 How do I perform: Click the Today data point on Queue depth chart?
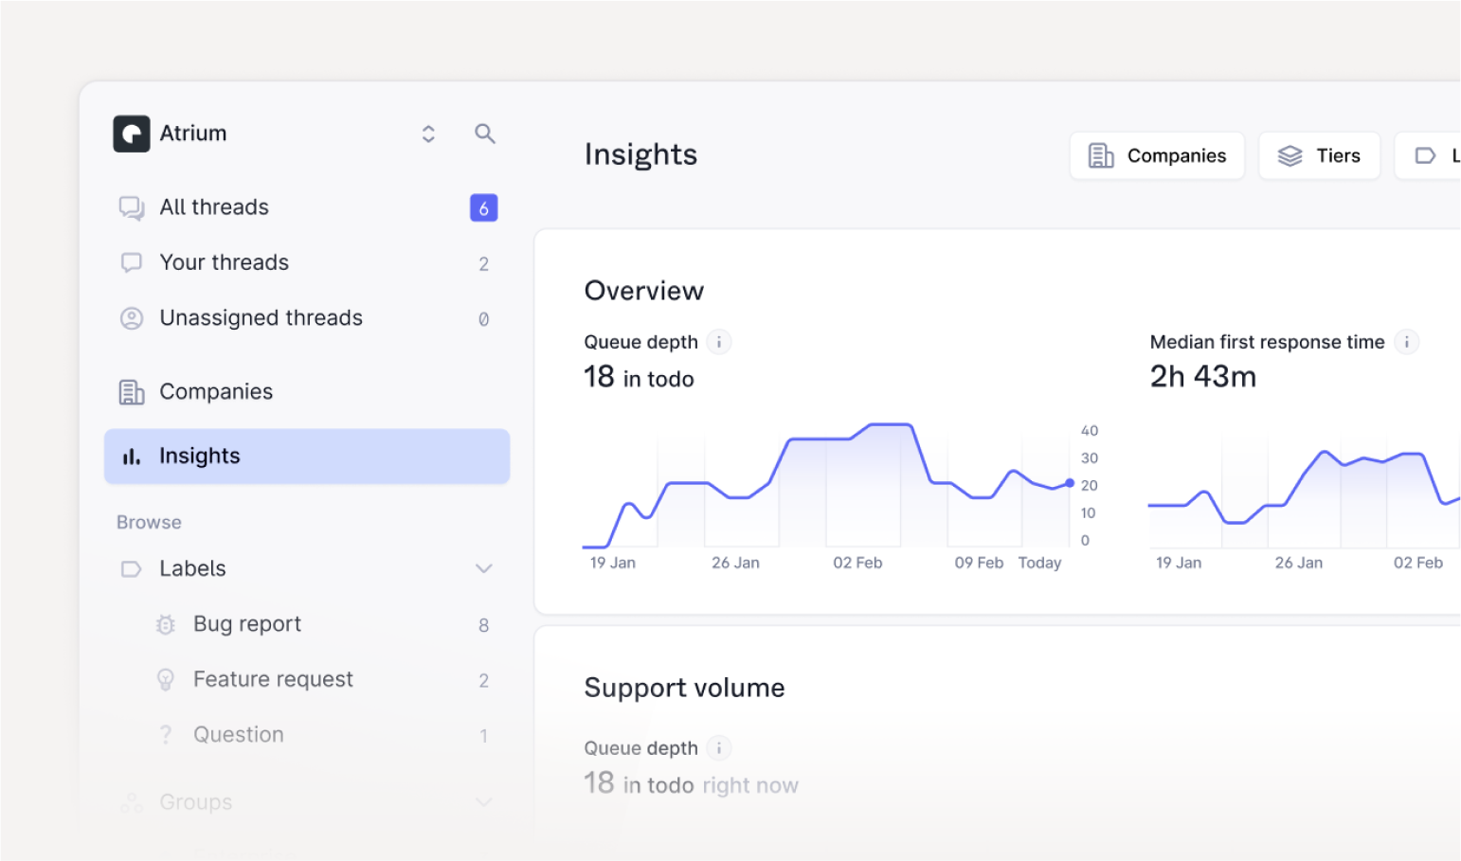[1070, 483]
